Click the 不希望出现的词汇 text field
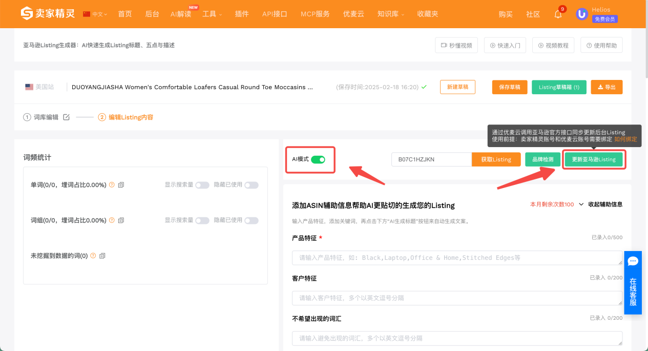 (457, 338)
